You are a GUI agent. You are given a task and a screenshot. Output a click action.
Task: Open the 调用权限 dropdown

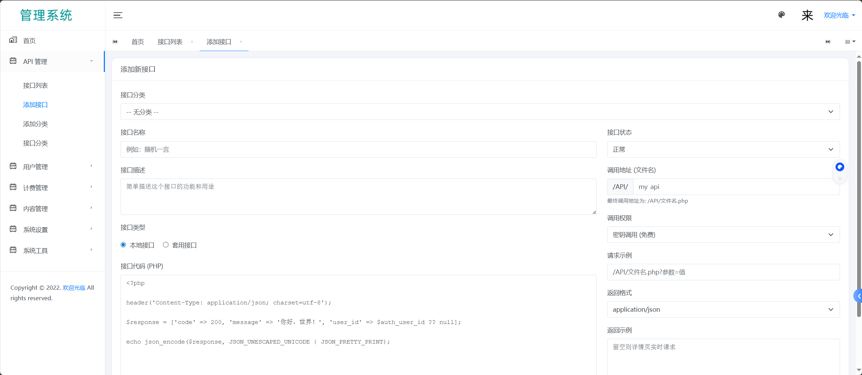pyautogui.click(x=723, y=235)
